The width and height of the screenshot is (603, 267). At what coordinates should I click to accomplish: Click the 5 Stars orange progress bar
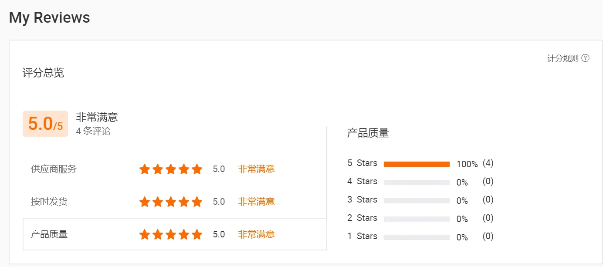coord(417,164)
